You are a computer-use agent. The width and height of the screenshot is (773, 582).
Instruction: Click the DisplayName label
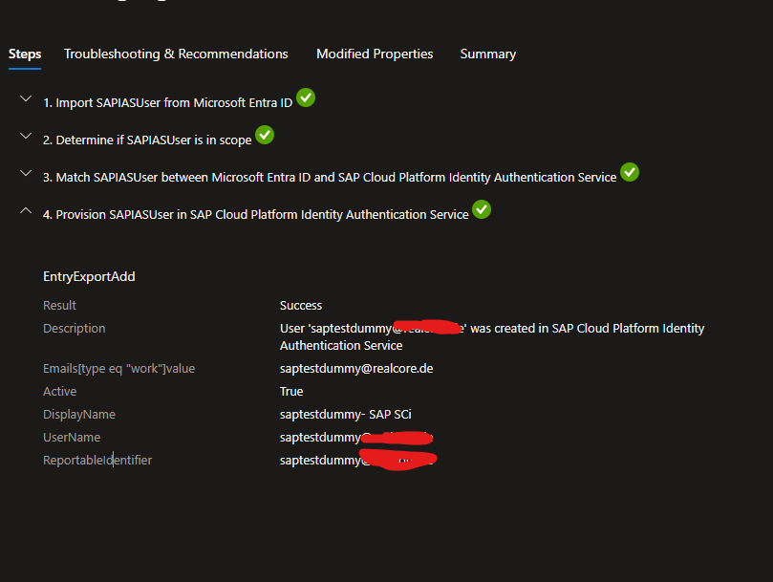pos(79,415)
